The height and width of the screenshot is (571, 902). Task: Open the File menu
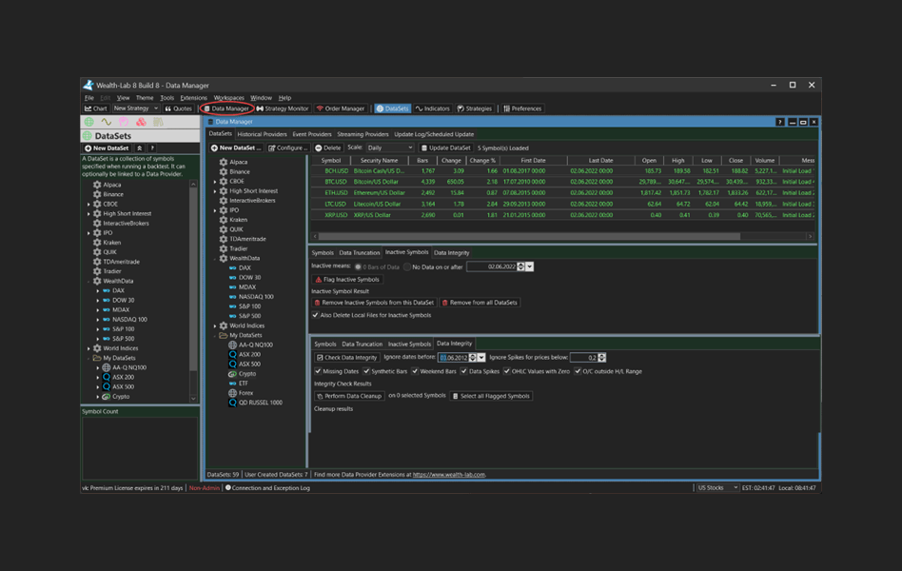point(89,98)
